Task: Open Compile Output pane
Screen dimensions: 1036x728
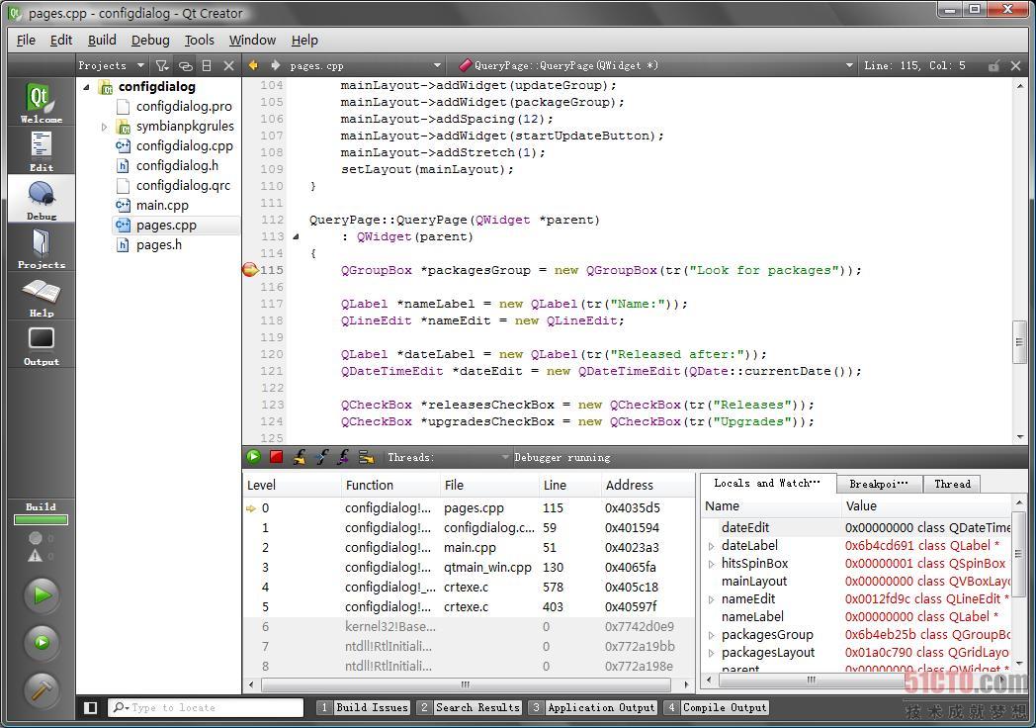Action: [x=717, y=707]
